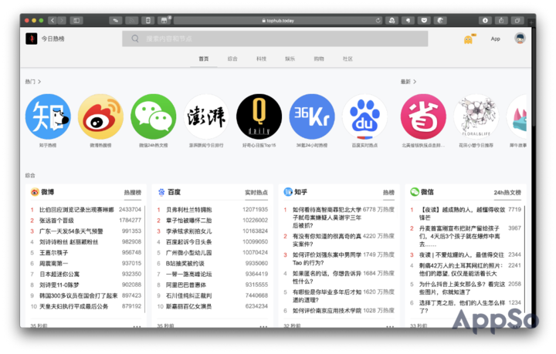
Task: Show all tabs with Safari's tab overview button
Action: [x=517, y=21]
